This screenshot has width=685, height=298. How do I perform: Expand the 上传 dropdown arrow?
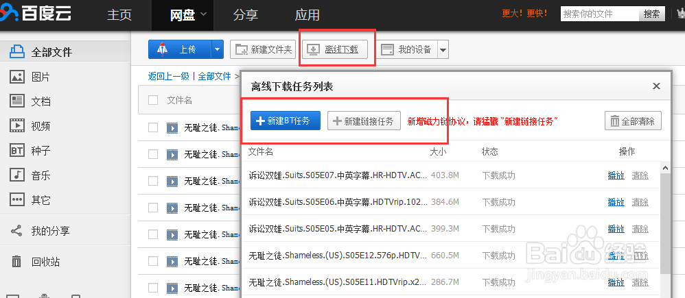(218, 49)
